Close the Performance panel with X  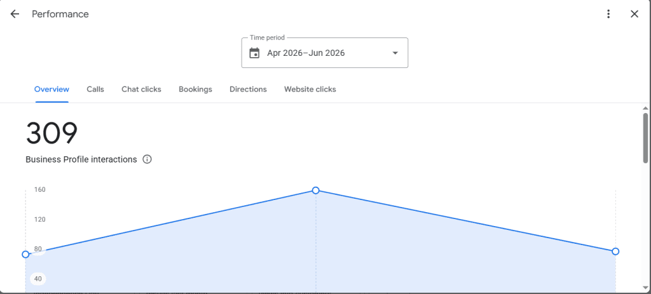[x=634, y=14]
